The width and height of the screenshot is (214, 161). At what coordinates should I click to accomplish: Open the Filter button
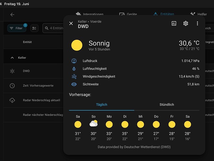point(17,28)
